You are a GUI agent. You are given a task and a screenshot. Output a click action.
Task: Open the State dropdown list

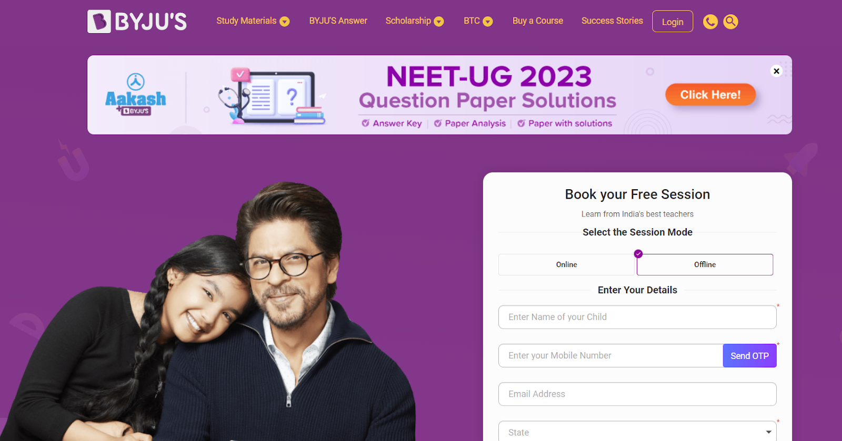tap(637, 432)
